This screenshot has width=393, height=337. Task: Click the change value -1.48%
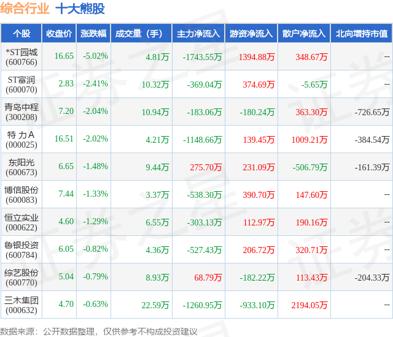[96, 166]
